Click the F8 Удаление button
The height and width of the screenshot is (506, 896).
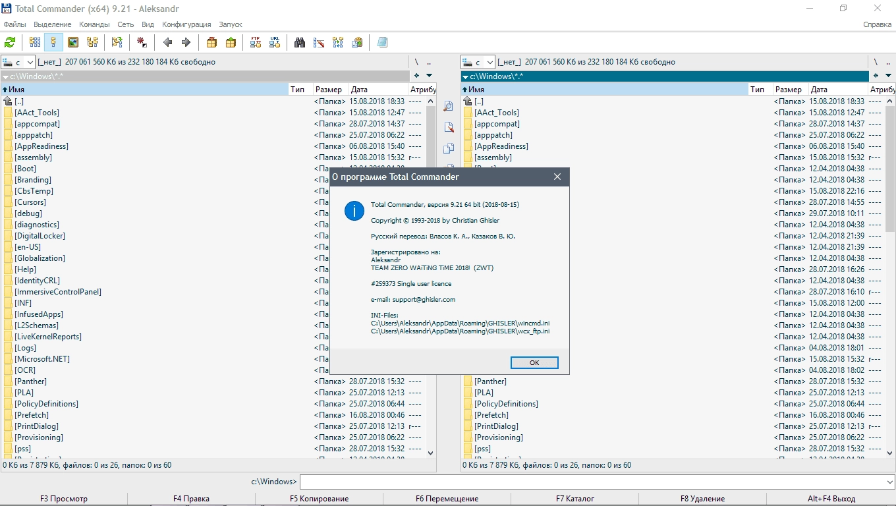pyautogui.click(x=702, y=499)
